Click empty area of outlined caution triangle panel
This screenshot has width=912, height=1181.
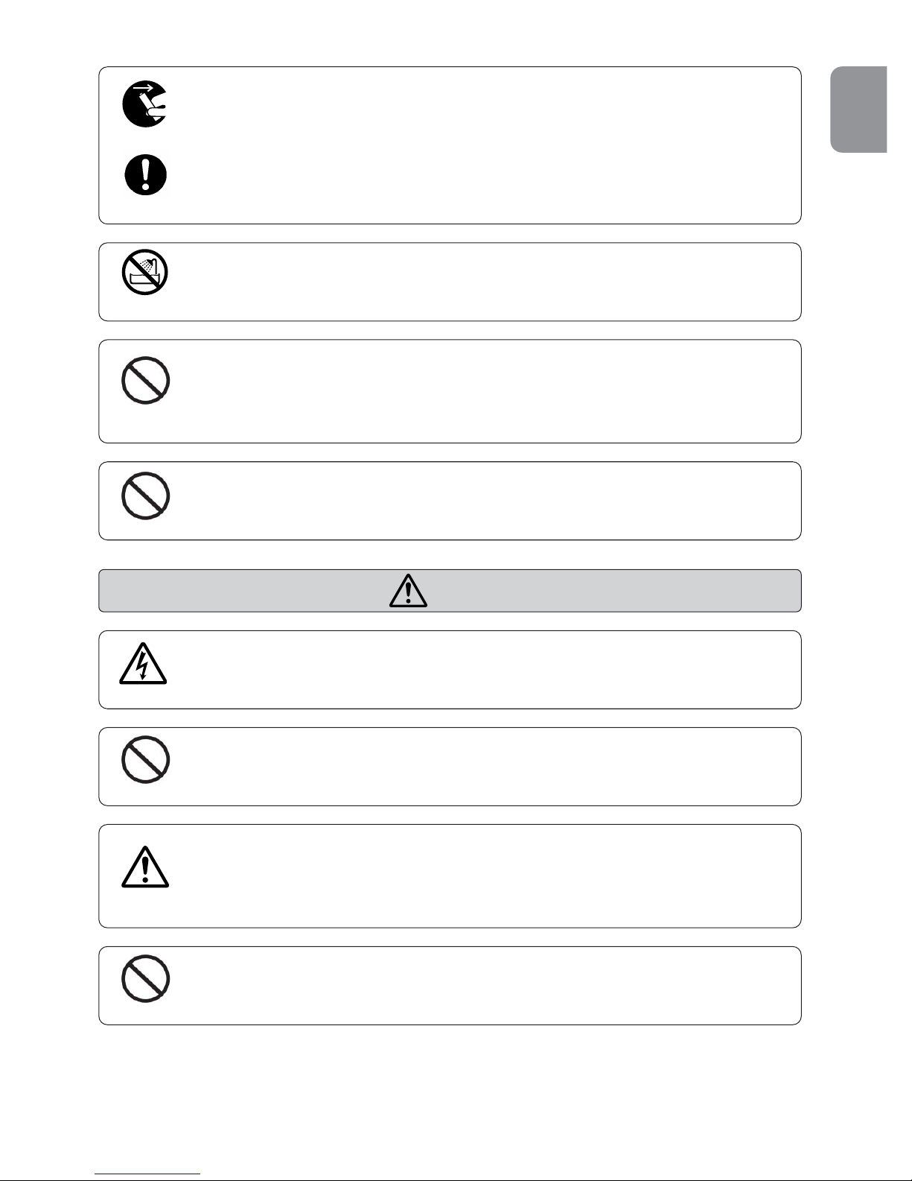coord(484,876)
